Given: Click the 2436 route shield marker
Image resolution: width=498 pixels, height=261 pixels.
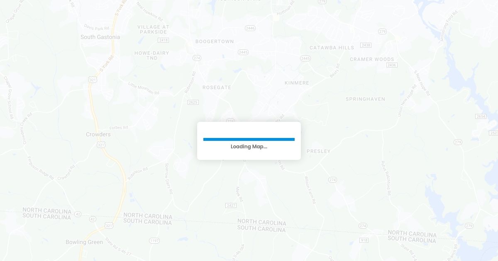Looking at the screenshot, I should coord(392,65).
